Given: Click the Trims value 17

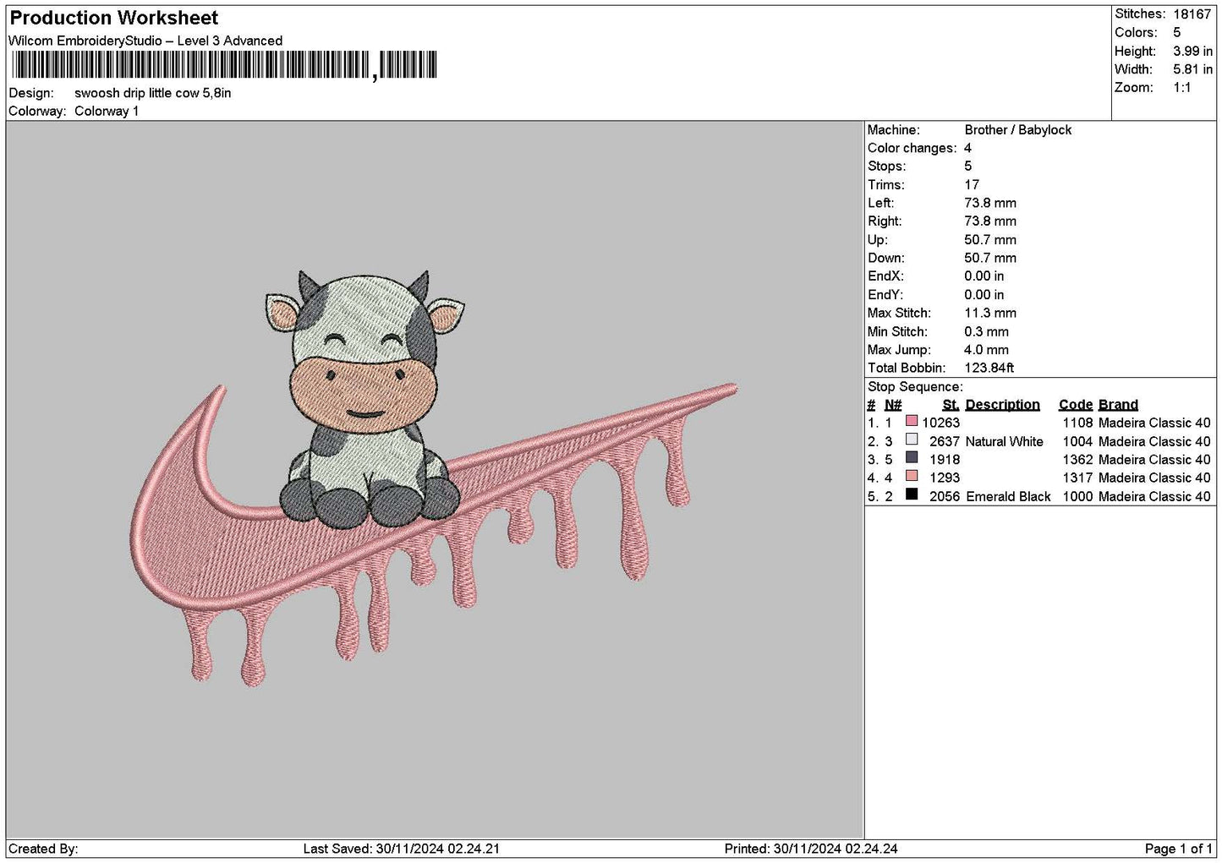Looking at the screenshot, I should 972,185.
